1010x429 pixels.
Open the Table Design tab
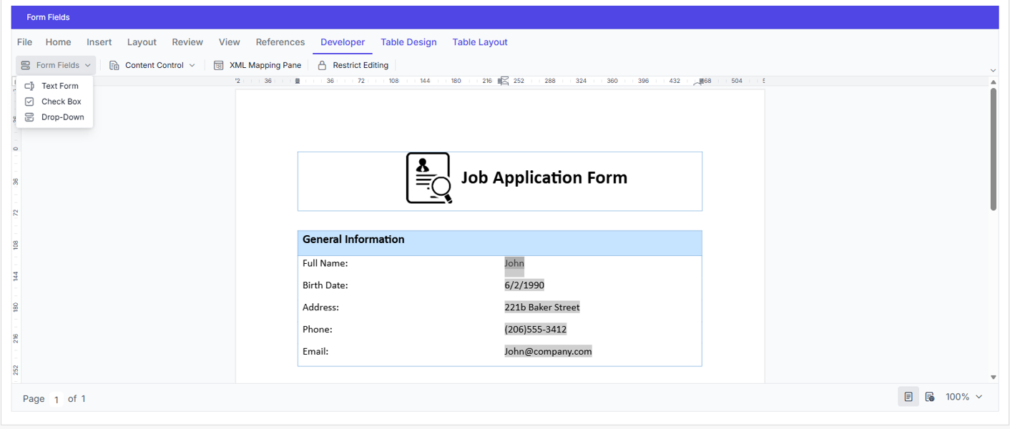click(x=408, y=42)
